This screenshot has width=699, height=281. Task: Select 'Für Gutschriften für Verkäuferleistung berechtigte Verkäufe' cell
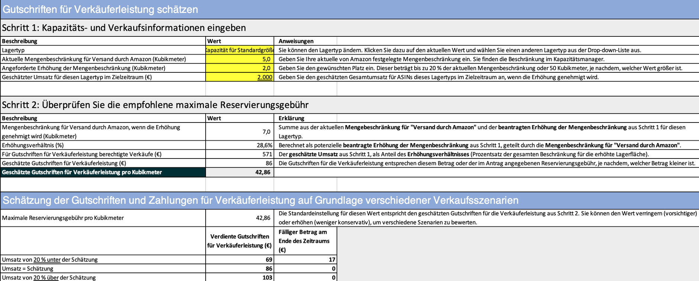coord(103,154)
